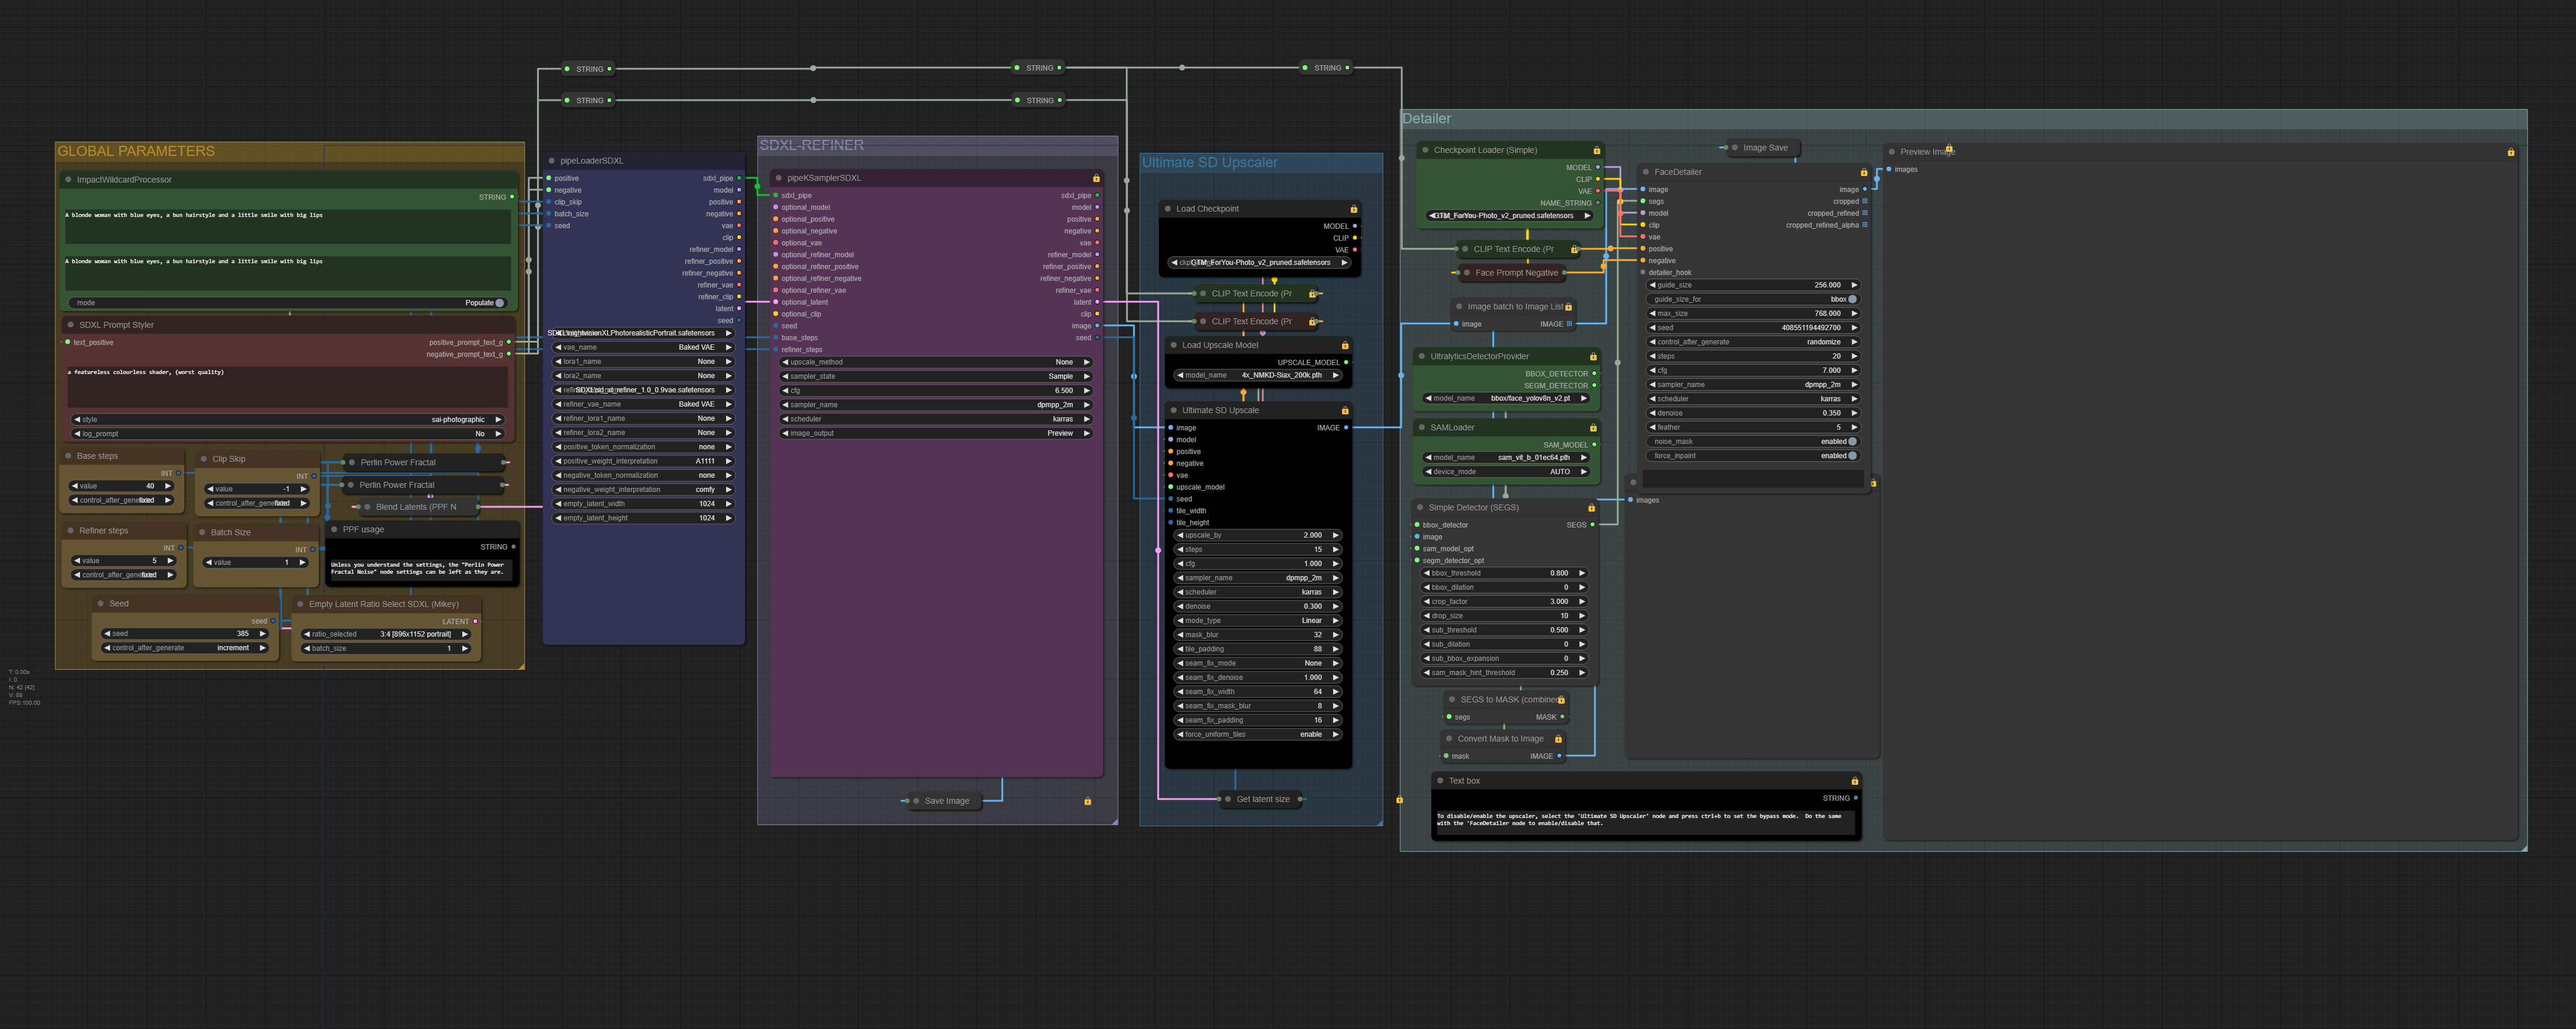Increase Base steps value with right arrow
This screenshot has height=1029, width=2576.
pyautogui.click(x=168, y=486)
